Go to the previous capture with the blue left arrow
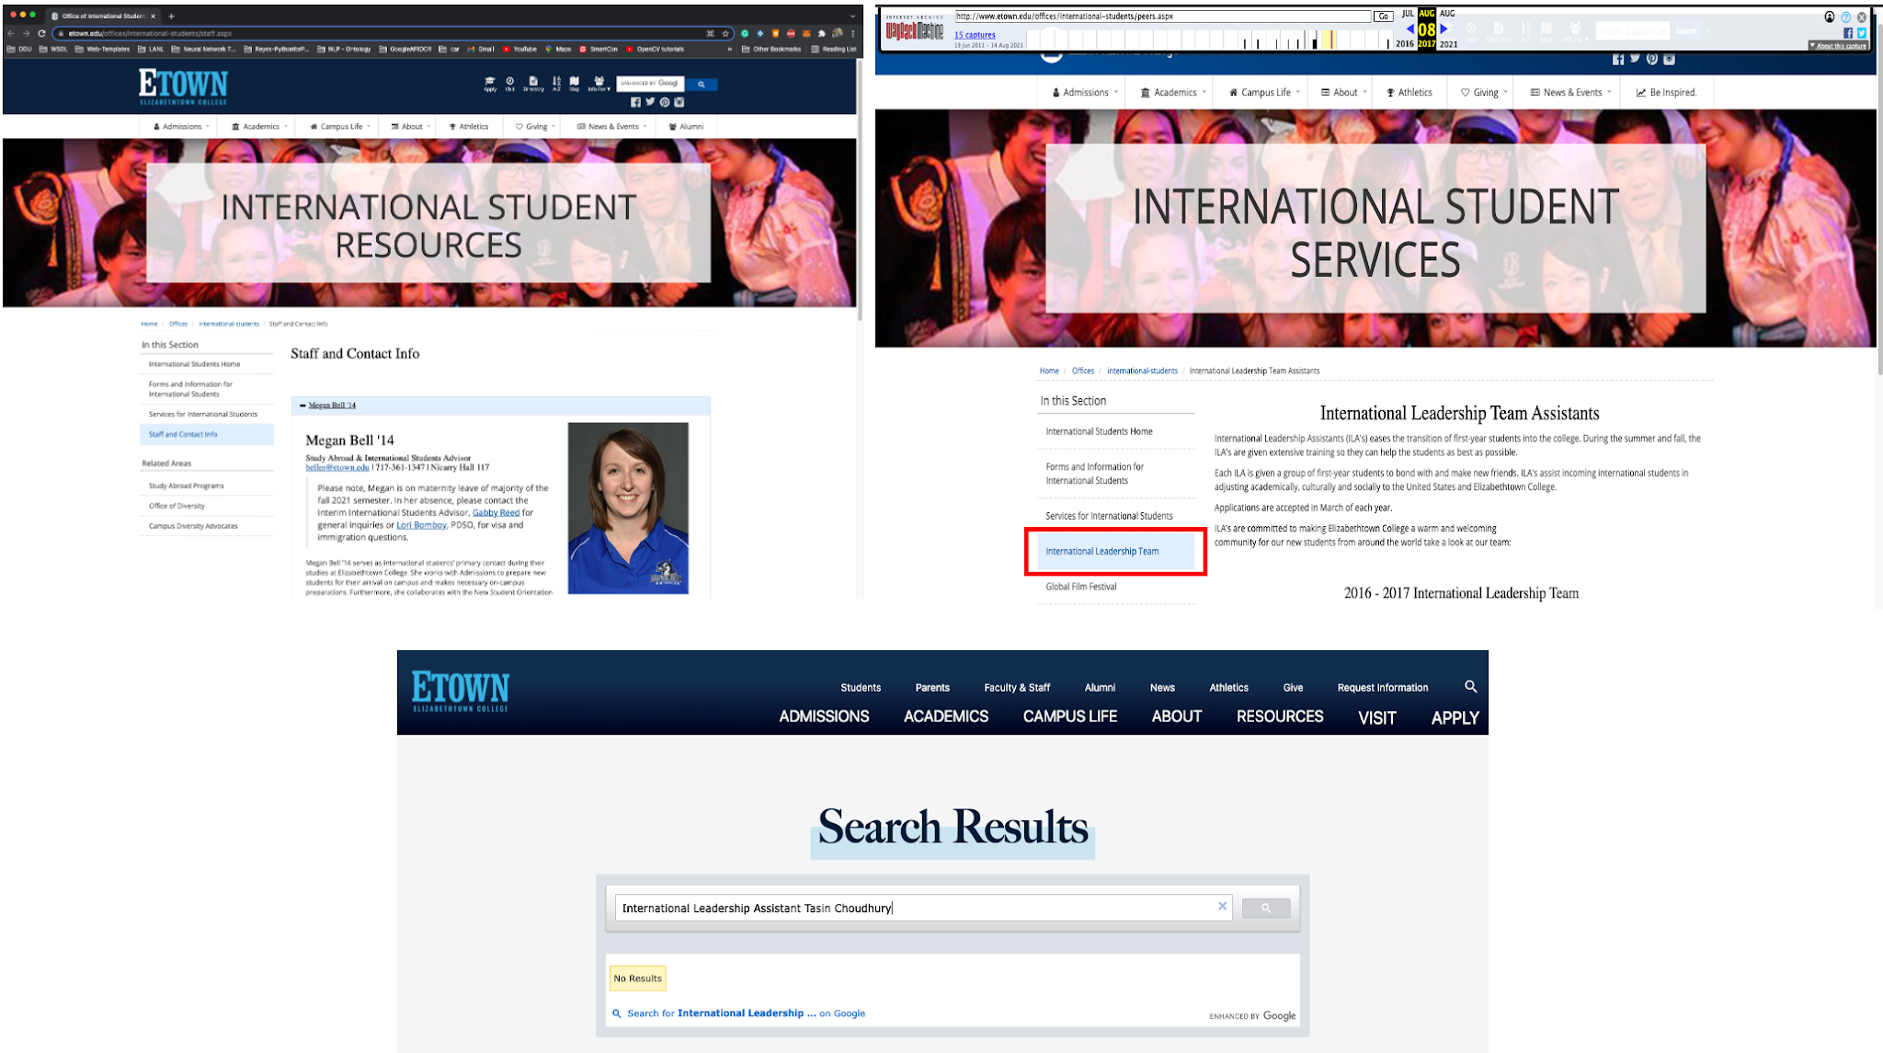Screen dimensions: 1883x1053 pos(1410,29)
